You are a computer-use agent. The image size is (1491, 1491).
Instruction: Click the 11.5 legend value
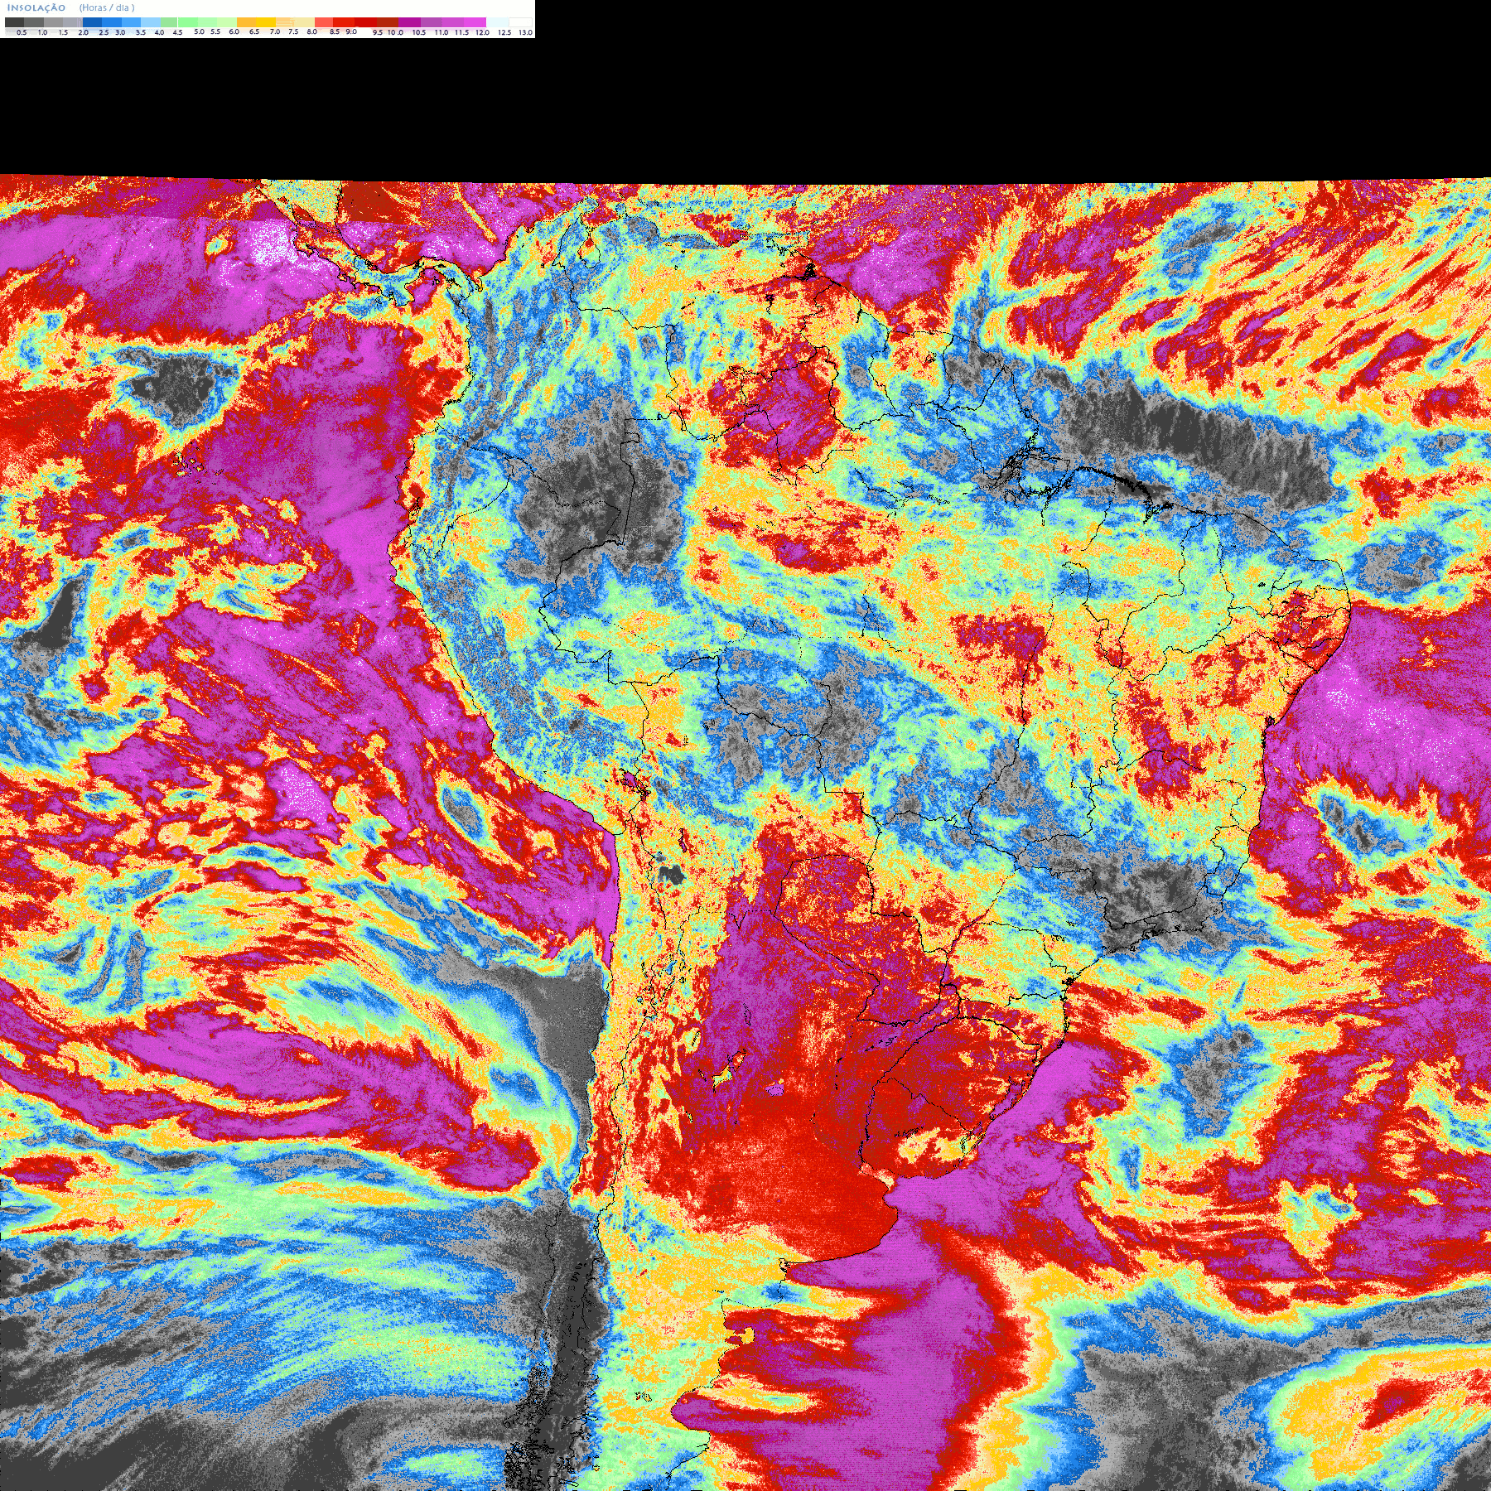coord(461,32)
